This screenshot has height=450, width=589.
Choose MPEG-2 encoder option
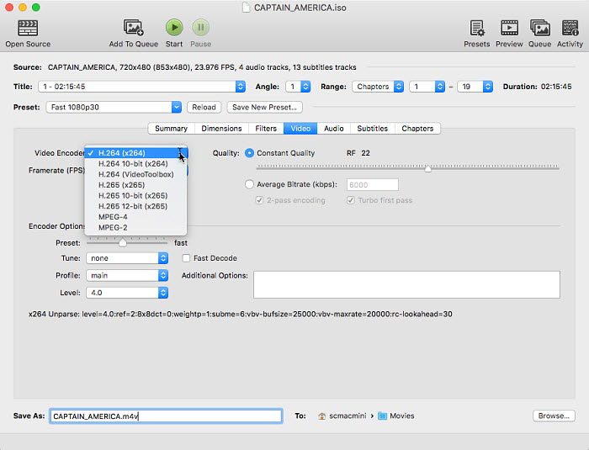pyautogui.click(x=135, y=228)
